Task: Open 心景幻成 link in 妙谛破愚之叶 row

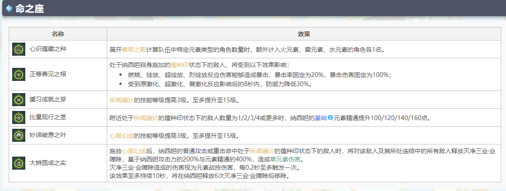Action: pos(121,136)
